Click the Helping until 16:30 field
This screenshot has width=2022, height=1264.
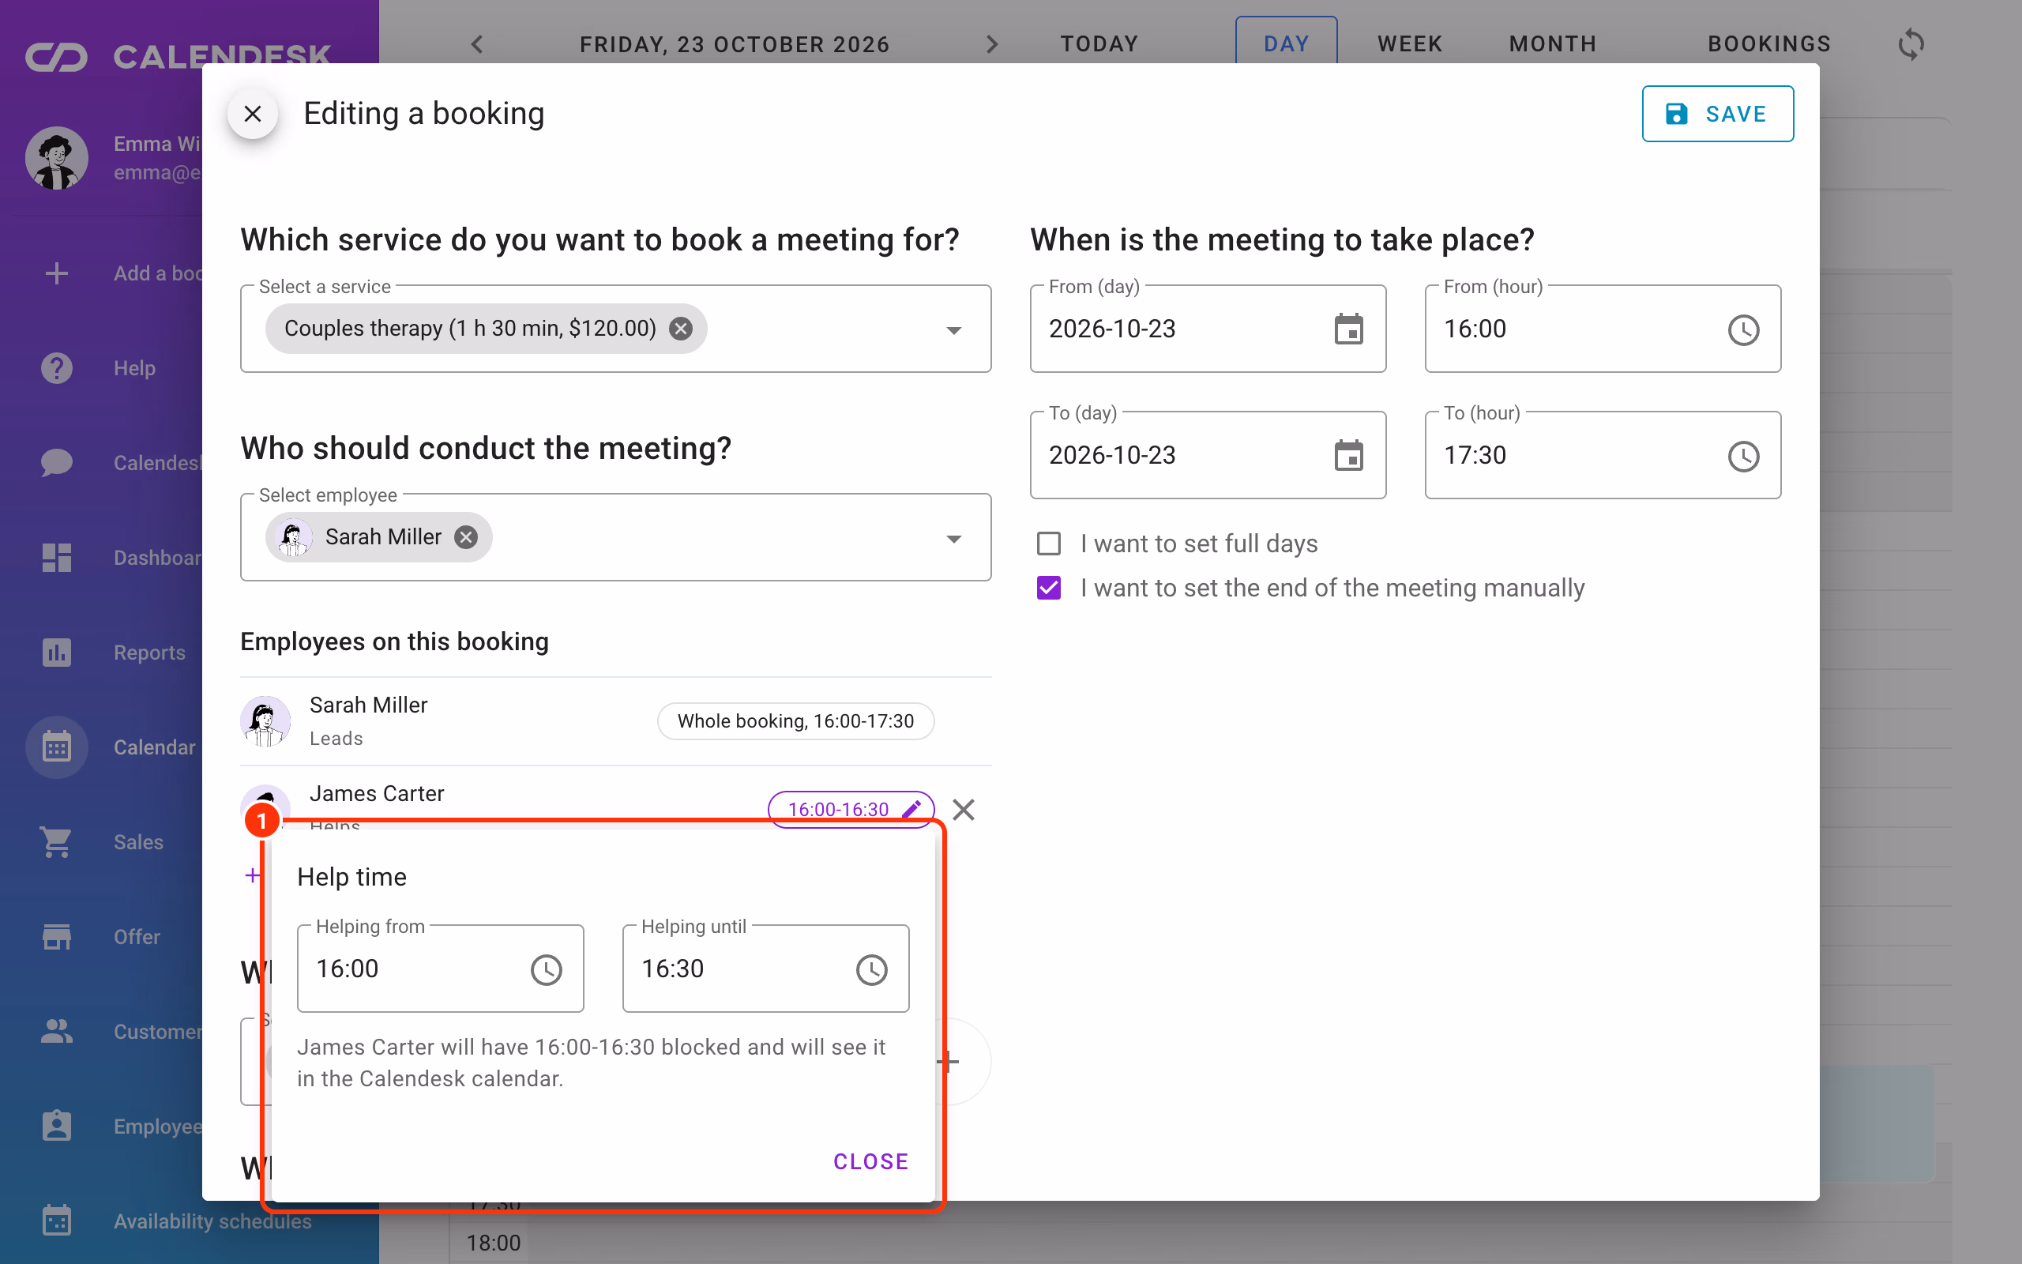(x=765, y=969)
